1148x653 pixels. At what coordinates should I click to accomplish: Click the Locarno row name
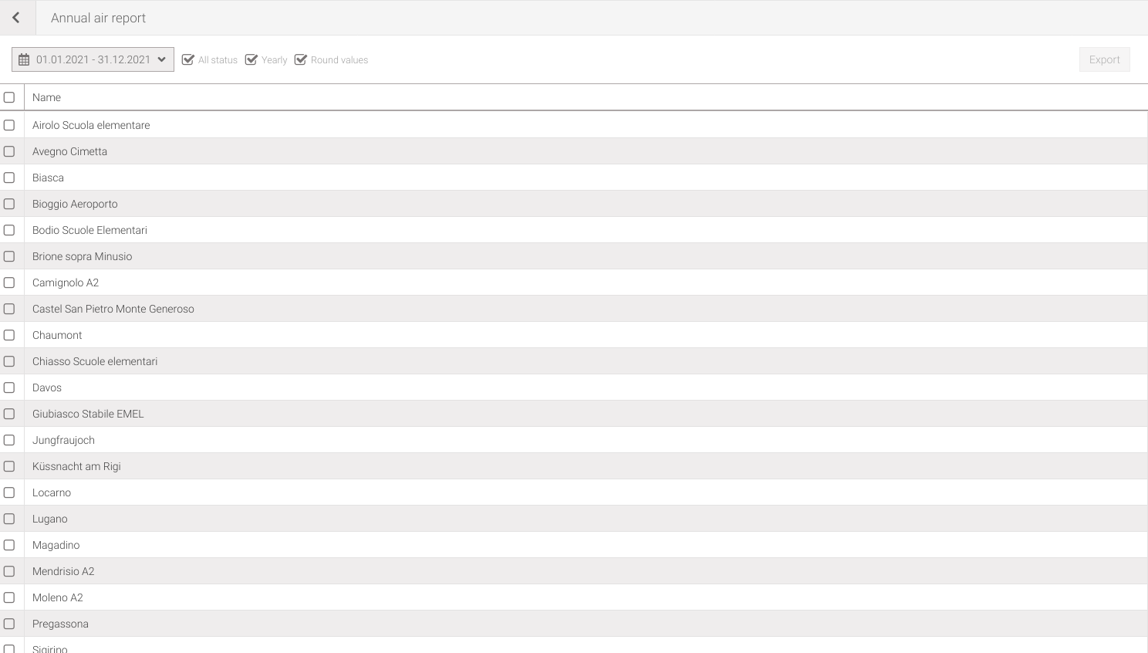tap(52, 492)
